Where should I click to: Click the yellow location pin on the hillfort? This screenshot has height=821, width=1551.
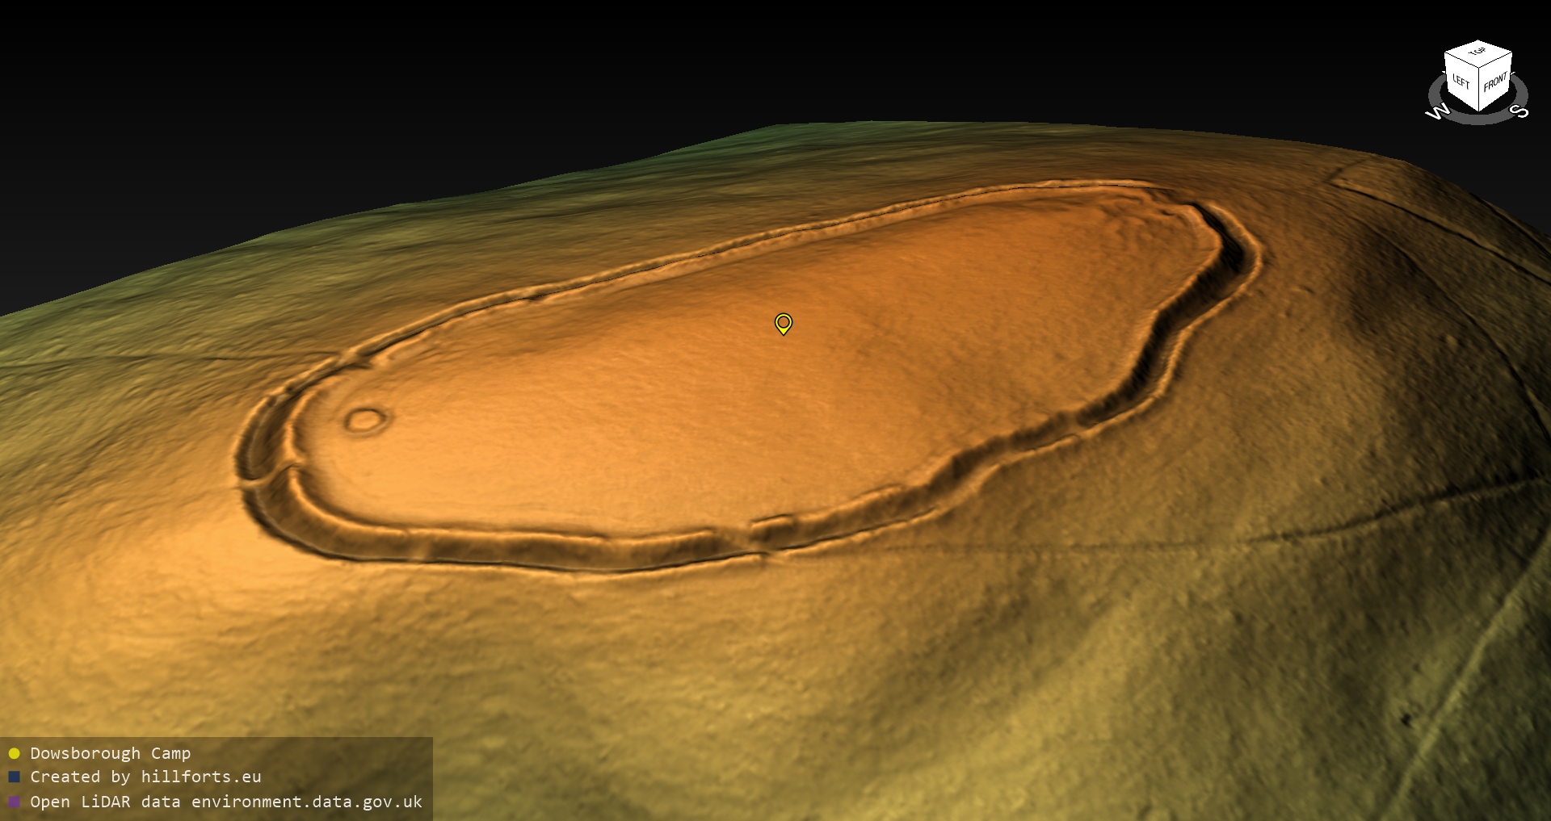[x=783, y=323]
